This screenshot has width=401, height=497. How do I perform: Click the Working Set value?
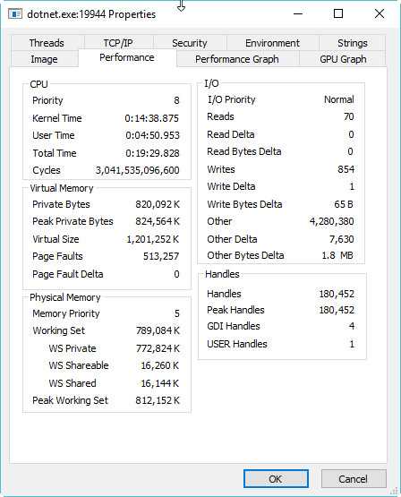coord(158,330)
